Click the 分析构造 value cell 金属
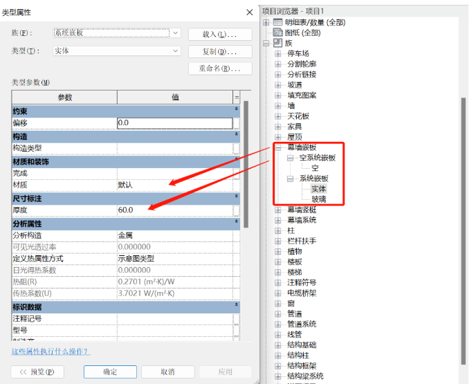 tap(175, 235)
